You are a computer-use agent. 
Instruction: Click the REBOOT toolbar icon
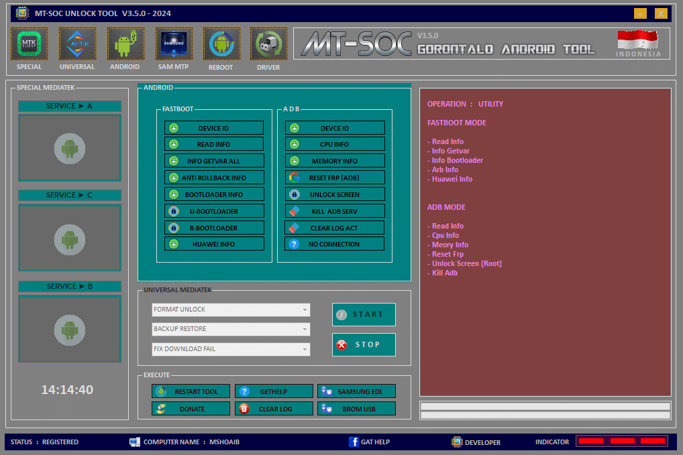221,42
